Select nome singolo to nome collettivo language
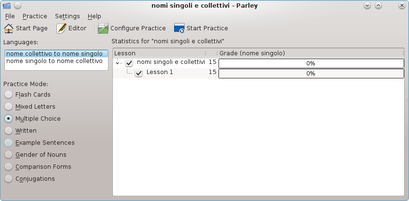The image size is (409, 201). tap(54, 61)
